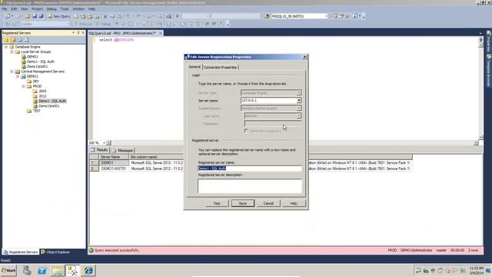Screen dimensions: 492x277
Task: Click the Save button in dialog
Action: pos(243,203)
